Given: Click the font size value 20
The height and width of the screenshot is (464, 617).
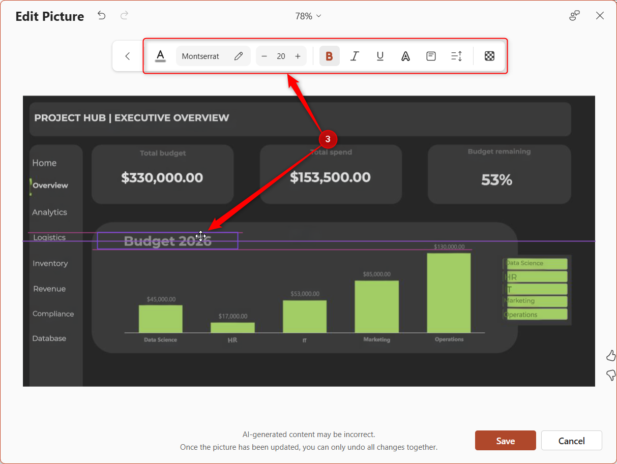Looking at the screenshot, I should click(281, 56).
